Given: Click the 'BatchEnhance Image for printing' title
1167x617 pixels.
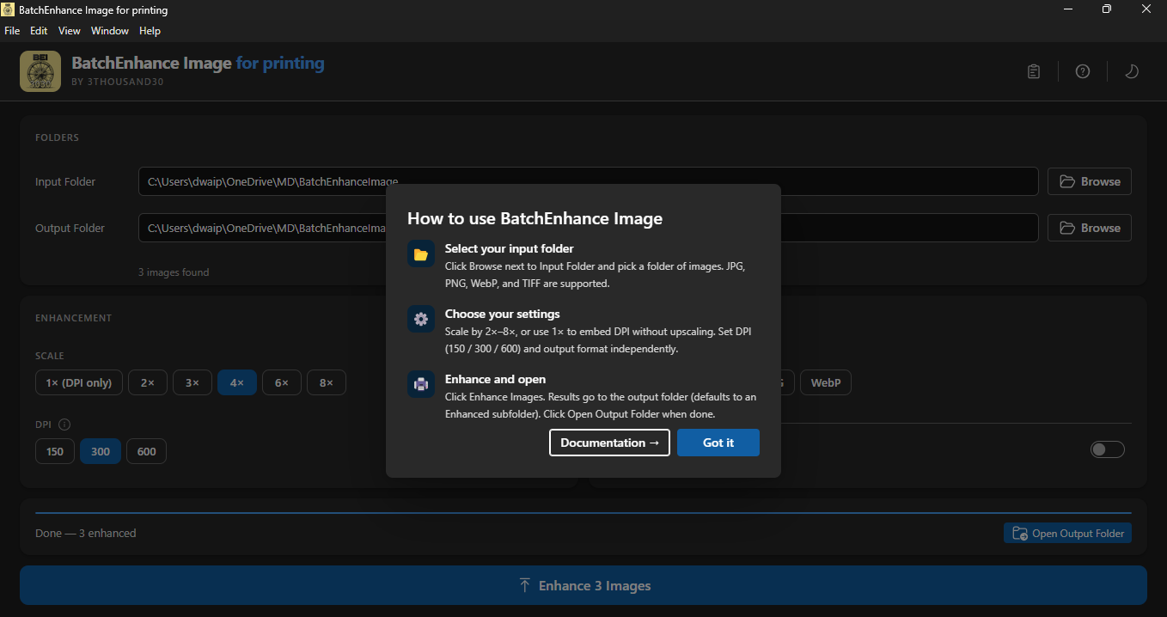Looking at the screenshot, I should tap(199, 63).
